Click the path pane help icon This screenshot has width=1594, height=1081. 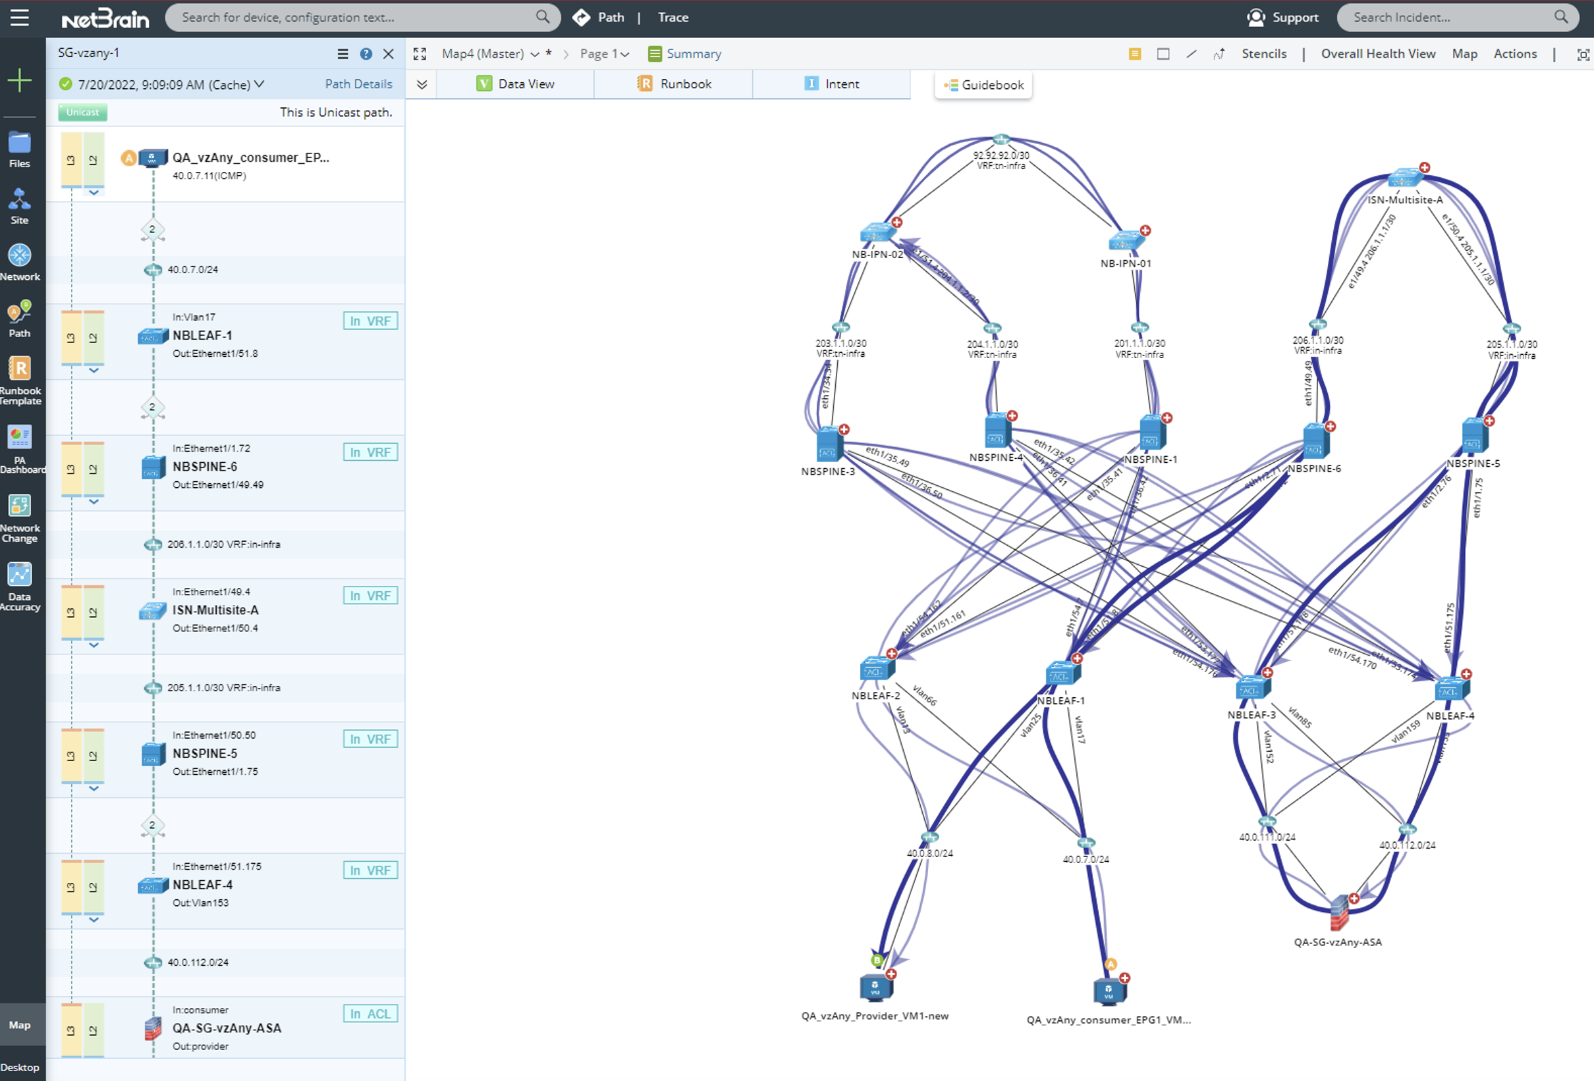tap(366, 53)
